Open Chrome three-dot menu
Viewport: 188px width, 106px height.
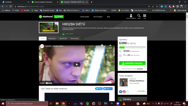pos(185,7)
